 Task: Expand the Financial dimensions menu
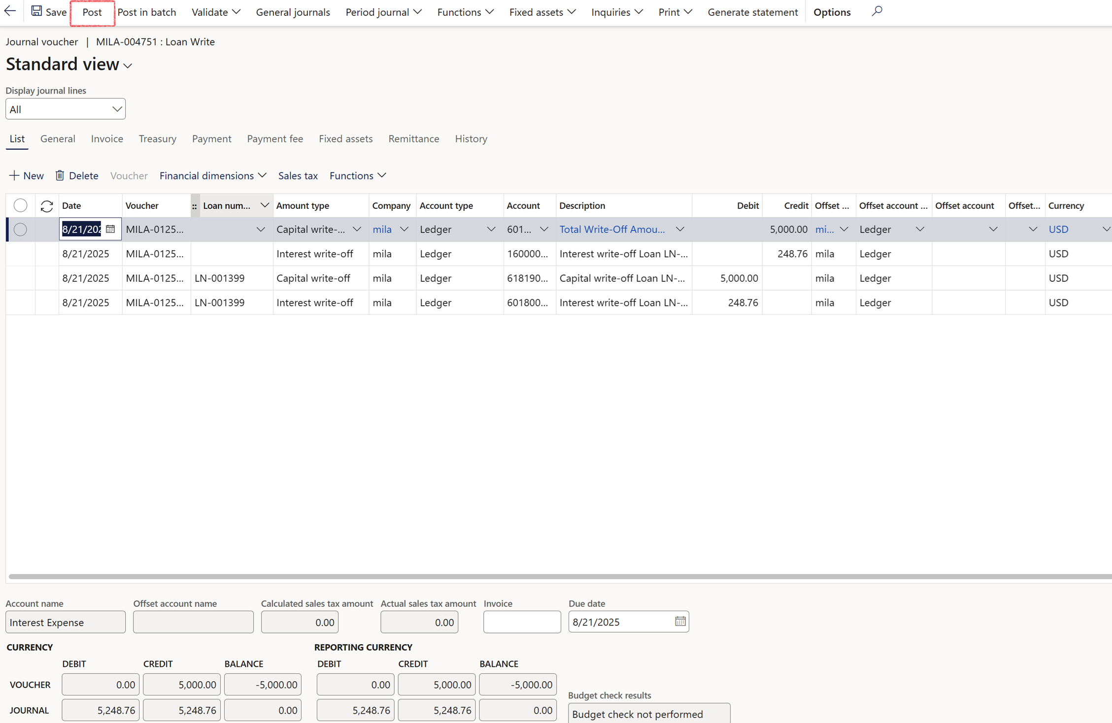213,176
